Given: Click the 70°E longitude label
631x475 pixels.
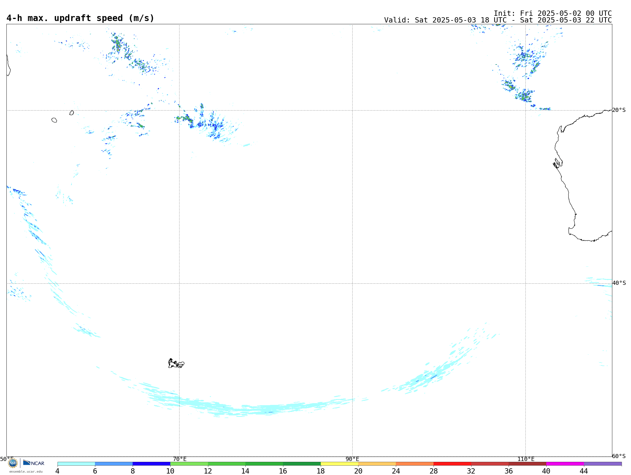Looking at the screenshot, I should point(180,459).
